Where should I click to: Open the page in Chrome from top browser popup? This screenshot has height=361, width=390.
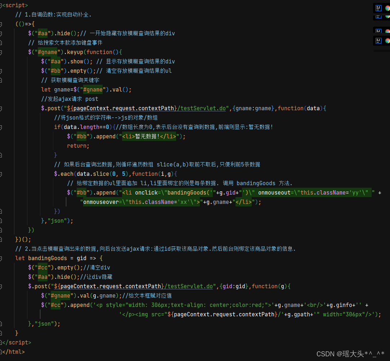[x=388, y=8]
